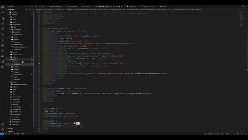Click errors and warnings count in status bar

click(17, 134)
